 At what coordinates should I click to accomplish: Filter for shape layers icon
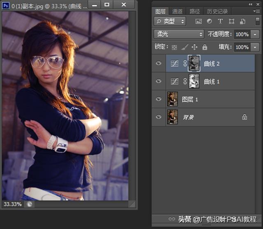pos(231,21)
